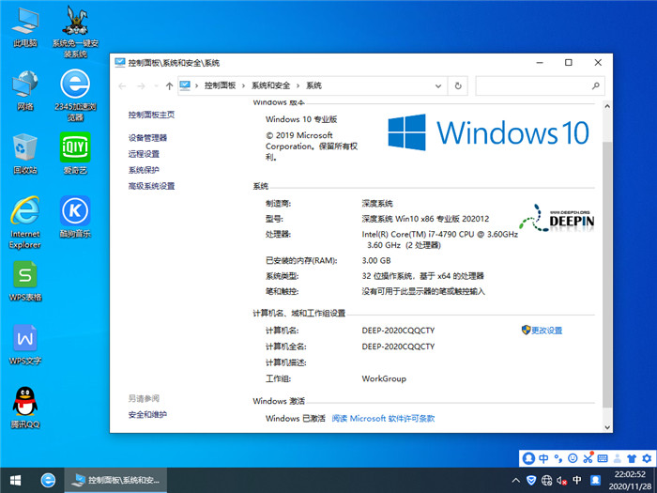This screenshot has width=657, height=493.
Task: Click the 控制面板 breadcrumb segment
Action: point(220,85)
